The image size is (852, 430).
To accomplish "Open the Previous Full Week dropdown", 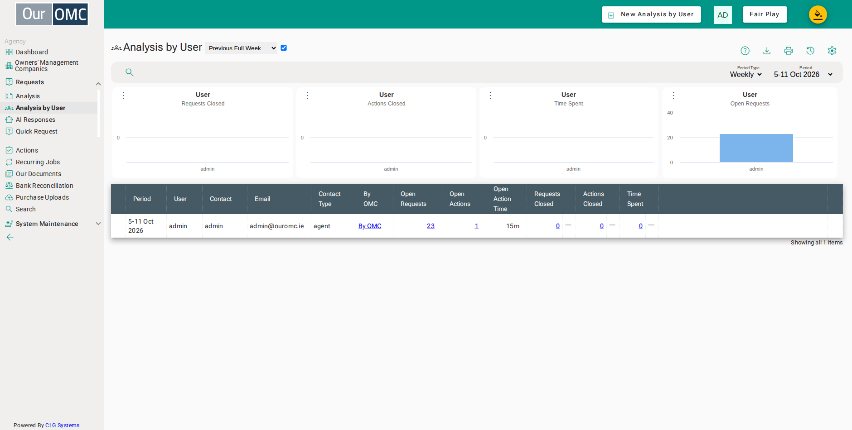I will coord(241,48).
